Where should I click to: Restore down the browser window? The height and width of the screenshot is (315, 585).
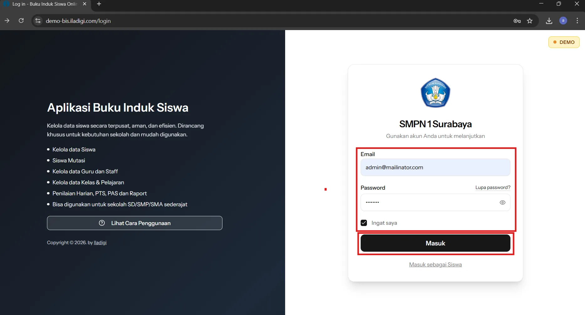point(559,4)
